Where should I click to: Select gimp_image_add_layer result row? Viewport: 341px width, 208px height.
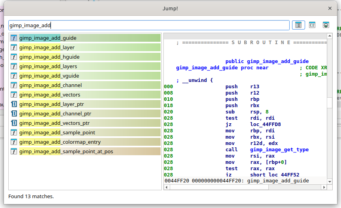tap(85, 47)
